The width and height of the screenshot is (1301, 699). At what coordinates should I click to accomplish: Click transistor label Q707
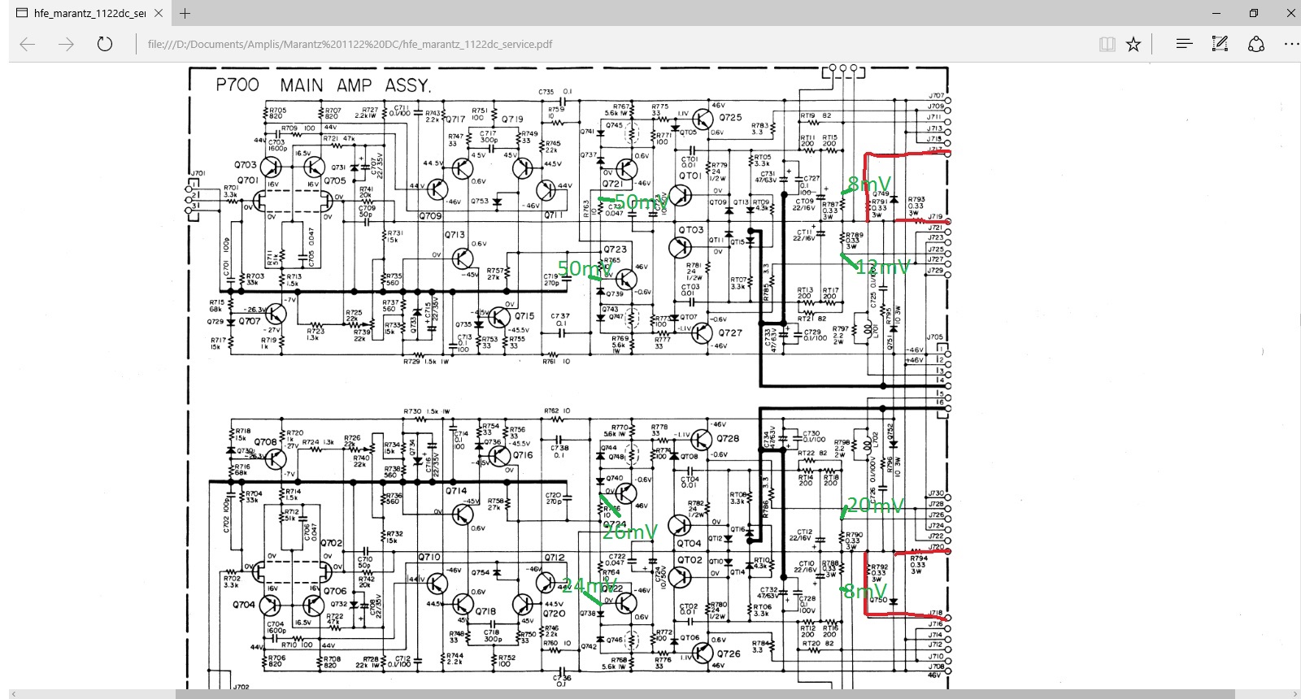click(250, 321)
